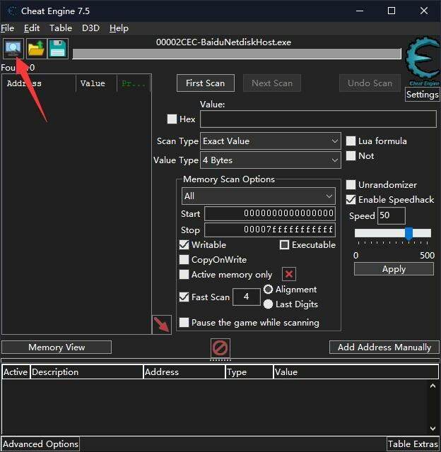Disable the Enable Speedhack checkbox
Screen dimensions: 441x452
coord(351,200)
